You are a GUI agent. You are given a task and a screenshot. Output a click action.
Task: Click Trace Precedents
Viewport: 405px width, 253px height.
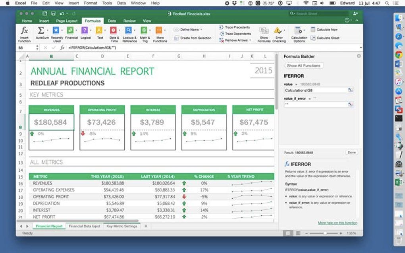[235, 27]
